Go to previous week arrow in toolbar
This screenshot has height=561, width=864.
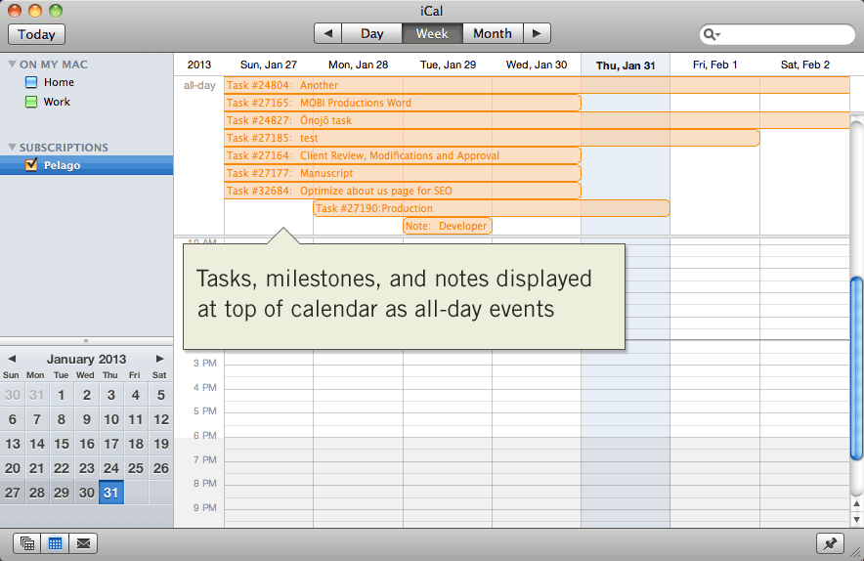coord(327,33)
